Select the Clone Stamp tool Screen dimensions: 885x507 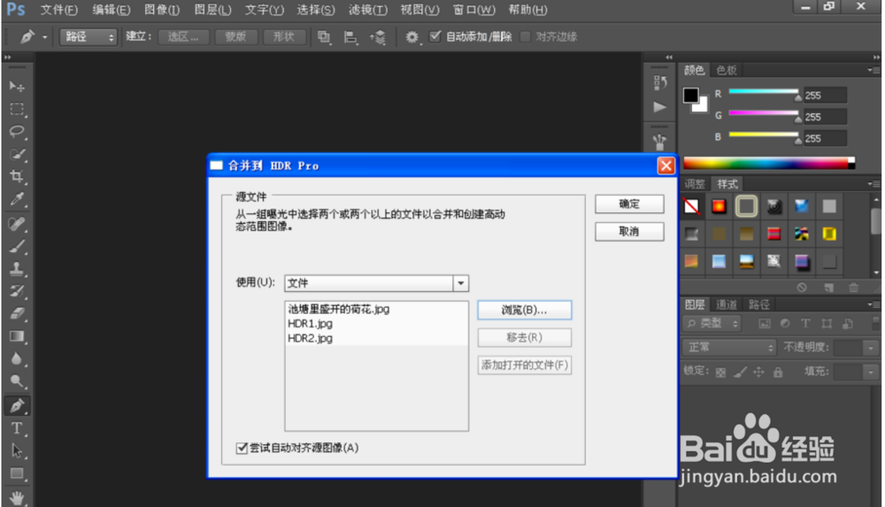coord(17,269)
